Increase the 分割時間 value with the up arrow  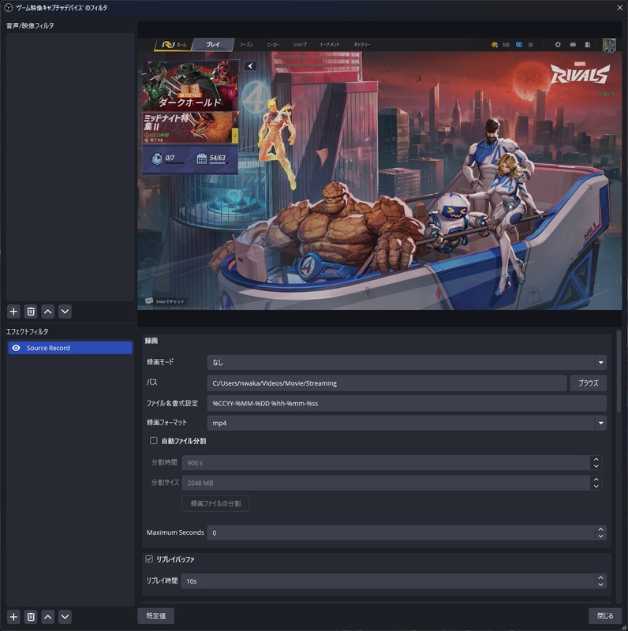click(596, 459)
